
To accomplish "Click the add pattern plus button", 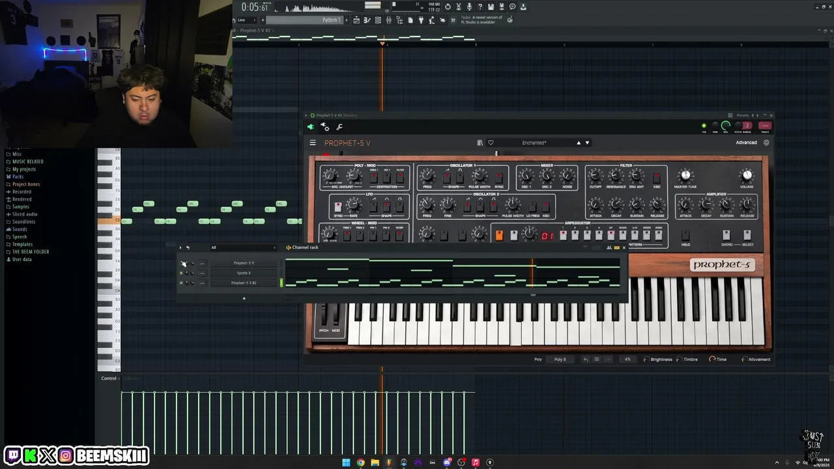I will pyautogui.click(x=346, y=20).
